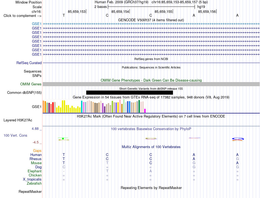Click the green T PhyloP conservation logo
This screenshot has width=260, height=198.
pos(63,138)
